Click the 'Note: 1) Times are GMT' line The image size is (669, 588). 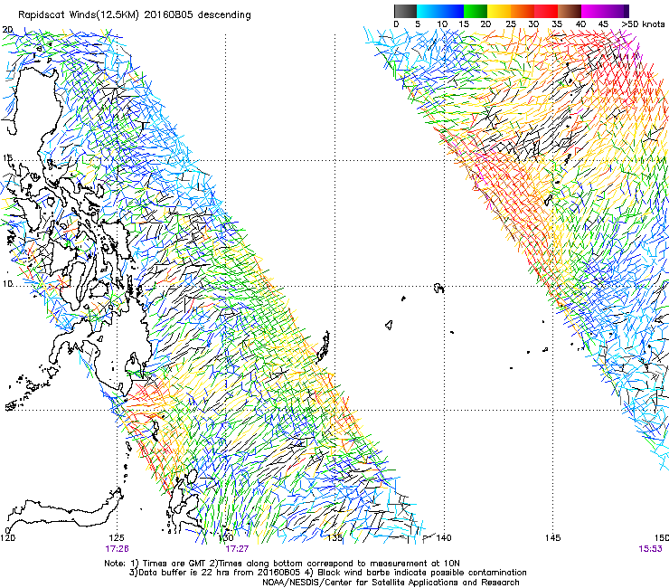coord(282,564)
